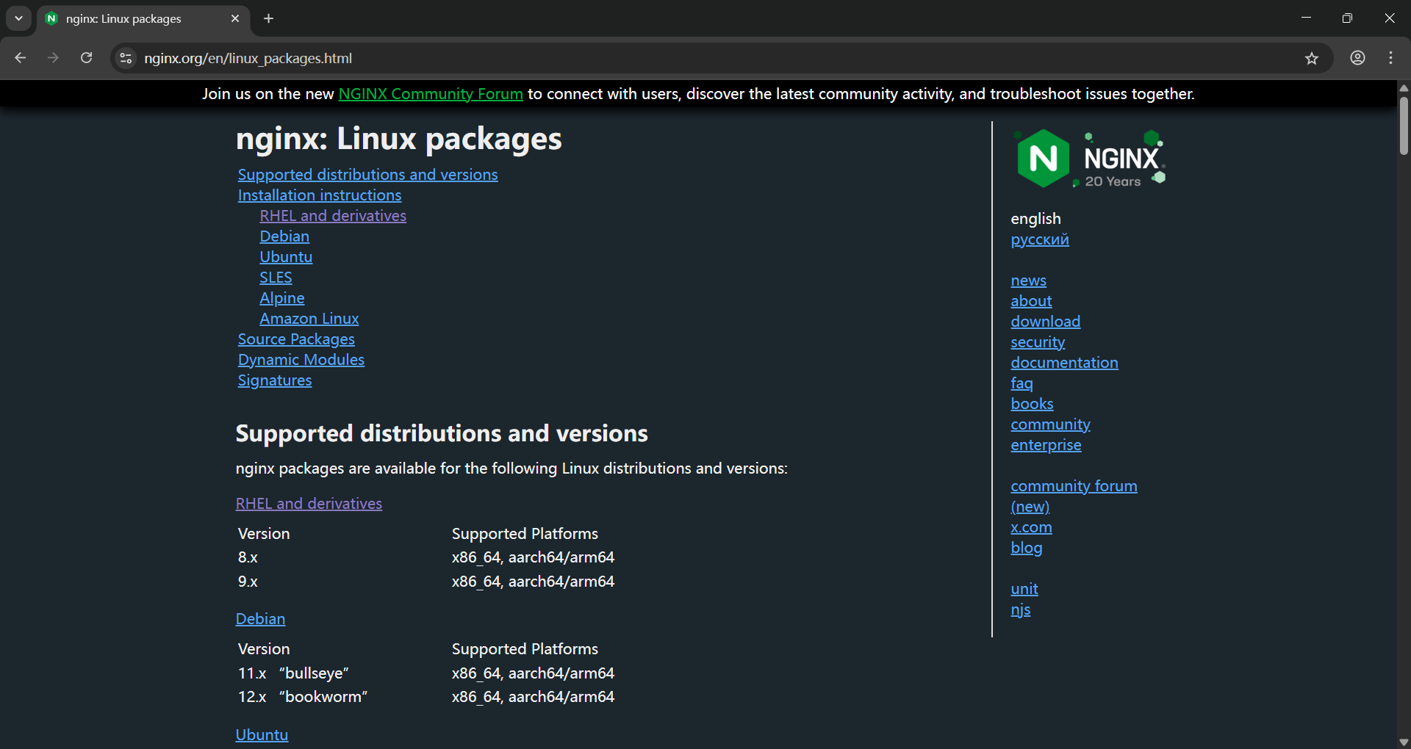Open the Alpine link
This screenshot has height=749, width=1411.
click(281, 298)
